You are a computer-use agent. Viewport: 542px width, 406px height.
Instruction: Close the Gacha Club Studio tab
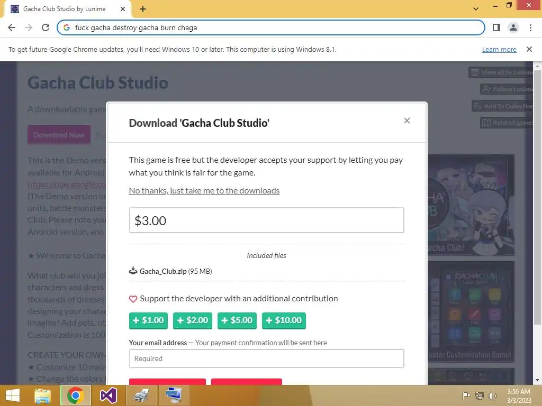(x=123, y=9)
